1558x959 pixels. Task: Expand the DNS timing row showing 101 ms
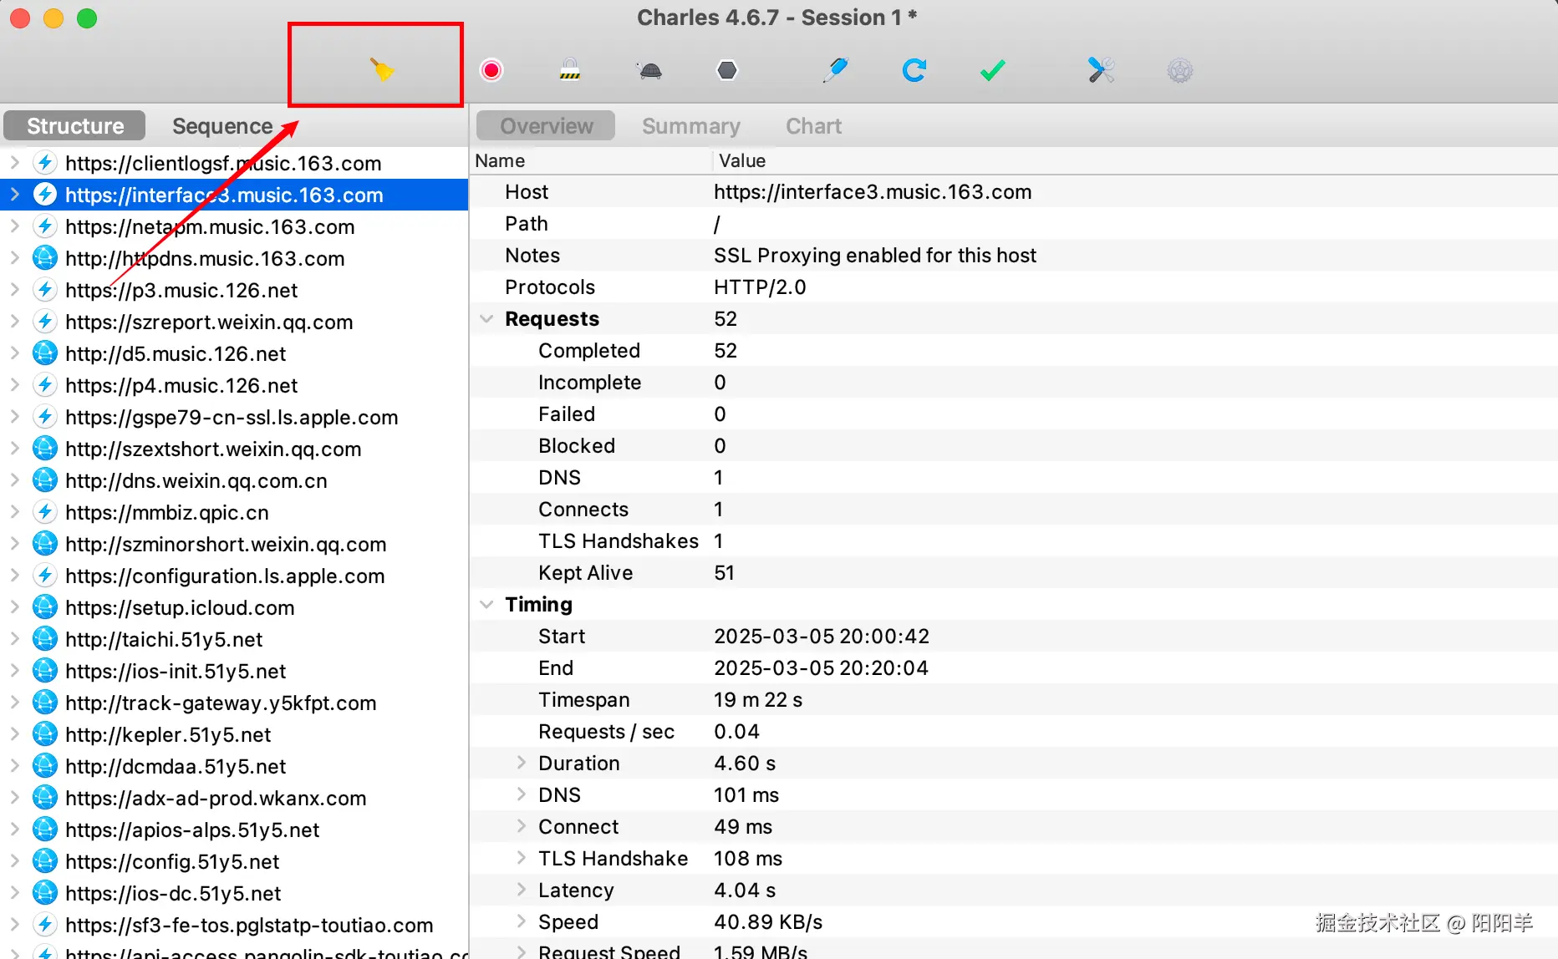click(521, 794)
